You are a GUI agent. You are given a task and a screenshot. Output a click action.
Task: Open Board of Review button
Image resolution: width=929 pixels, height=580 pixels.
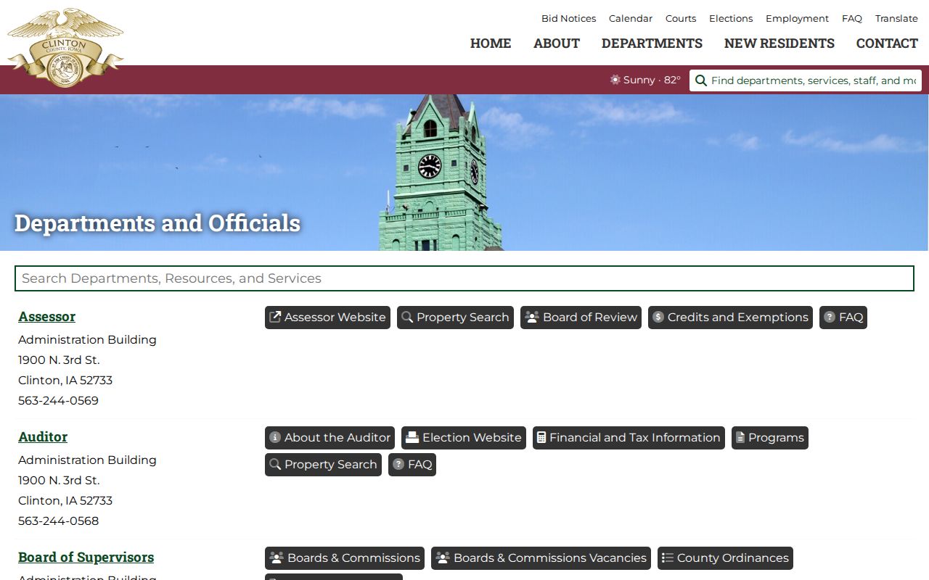[x=581, y=318]
